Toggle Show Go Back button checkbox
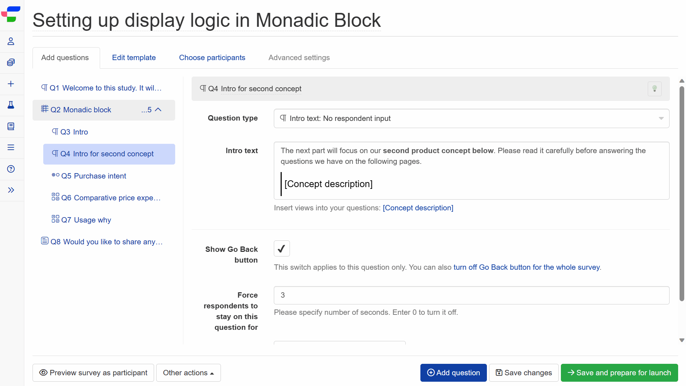Screen dimensions: 686x386 (x=282, y=248)
